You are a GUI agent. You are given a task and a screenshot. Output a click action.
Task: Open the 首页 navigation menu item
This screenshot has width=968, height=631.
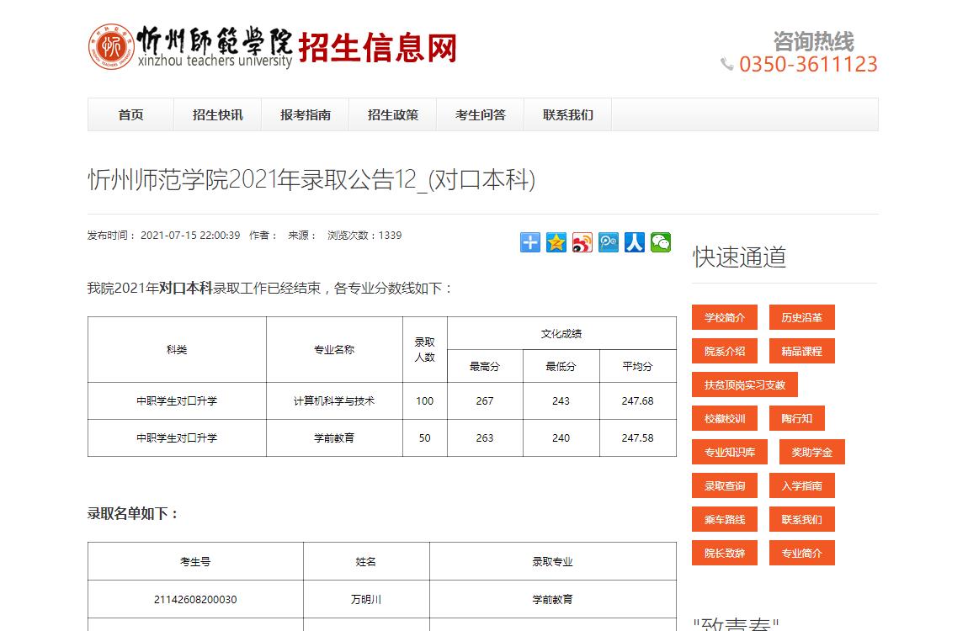pyautogui.click(x=130, y=115)
